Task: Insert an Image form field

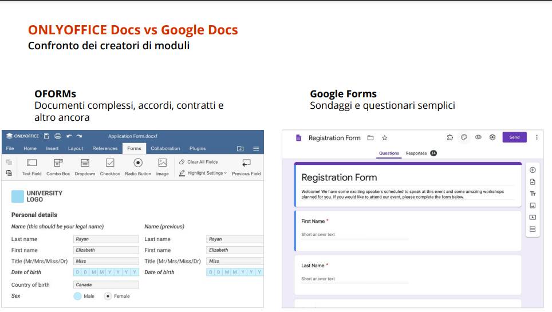Action: [x=162, y=167]
